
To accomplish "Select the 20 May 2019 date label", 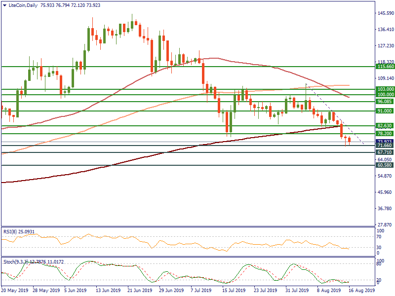I will (15, 291).
